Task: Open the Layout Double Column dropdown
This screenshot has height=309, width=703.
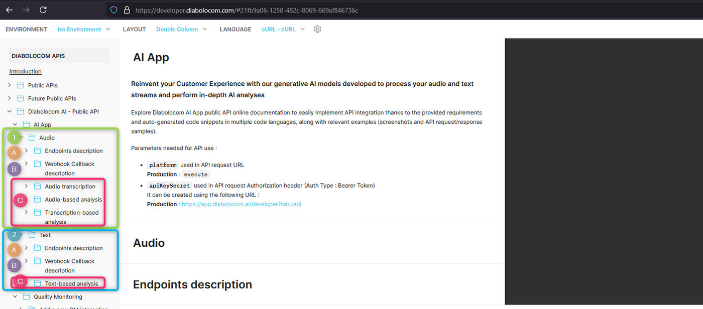Action: point(181,29)
